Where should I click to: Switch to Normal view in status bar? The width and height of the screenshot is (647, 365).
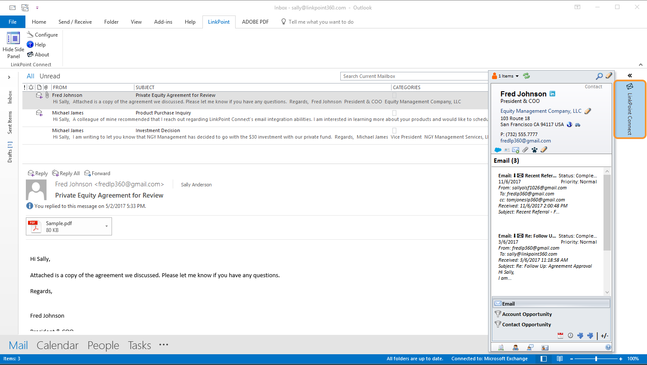tap(544, 359)
